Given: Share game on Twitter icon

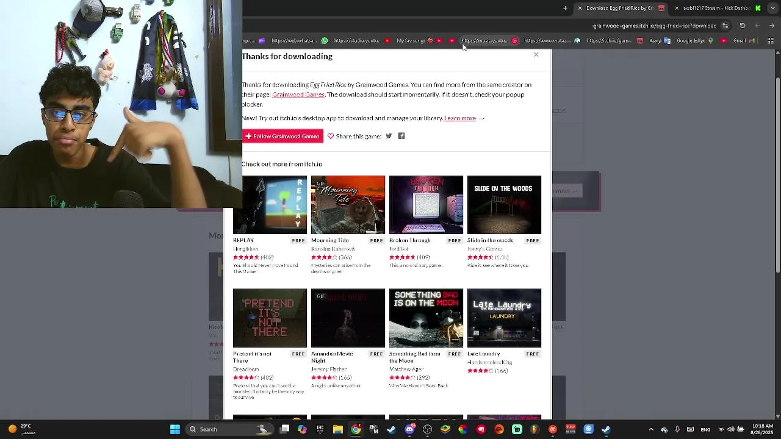Looking at the screenshot, I should point(389,136).
